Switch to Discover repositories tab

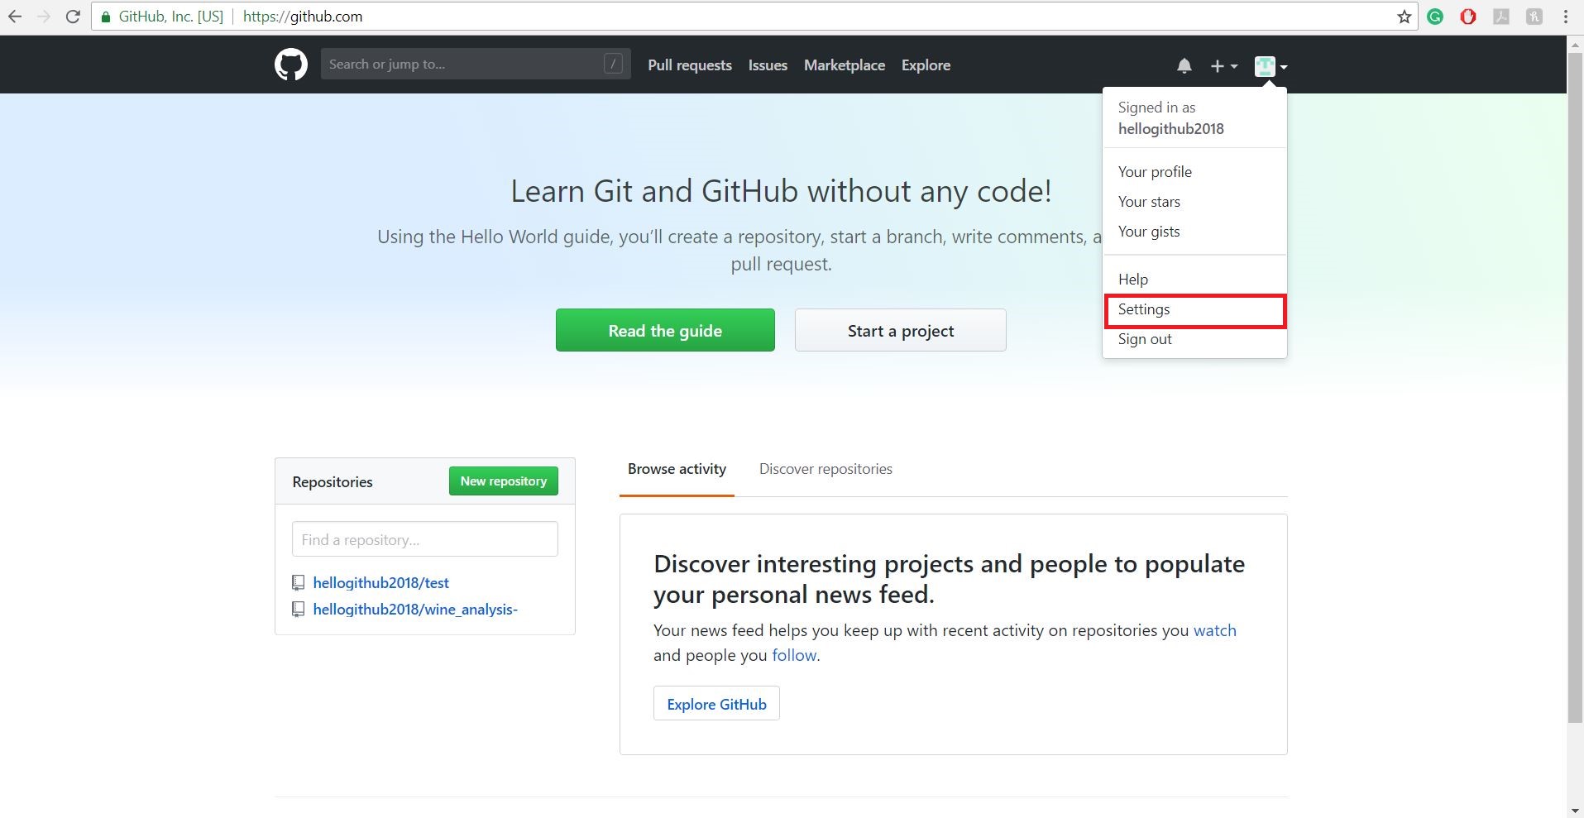825,470
